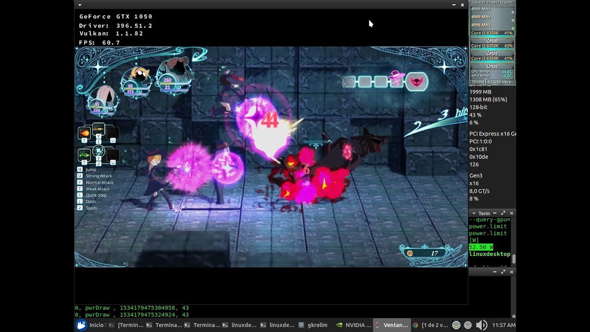Click the 'GeForce GTX 1050' overlay text

[116, 17]
